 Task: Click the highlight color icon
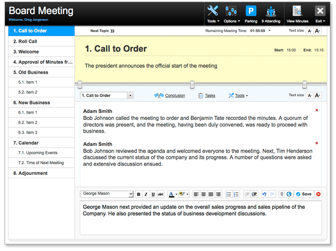[x=182, y=194]
